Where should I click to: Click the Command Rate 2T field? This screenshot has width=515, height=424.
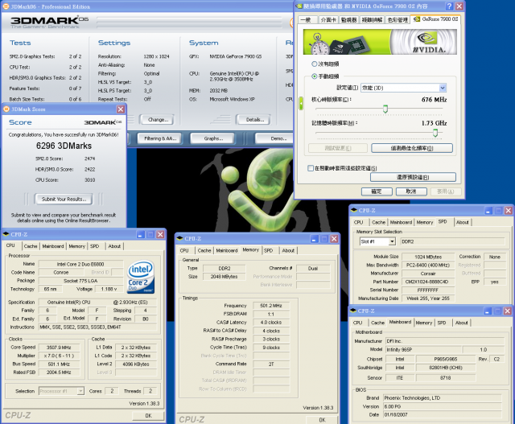point(271,364)
